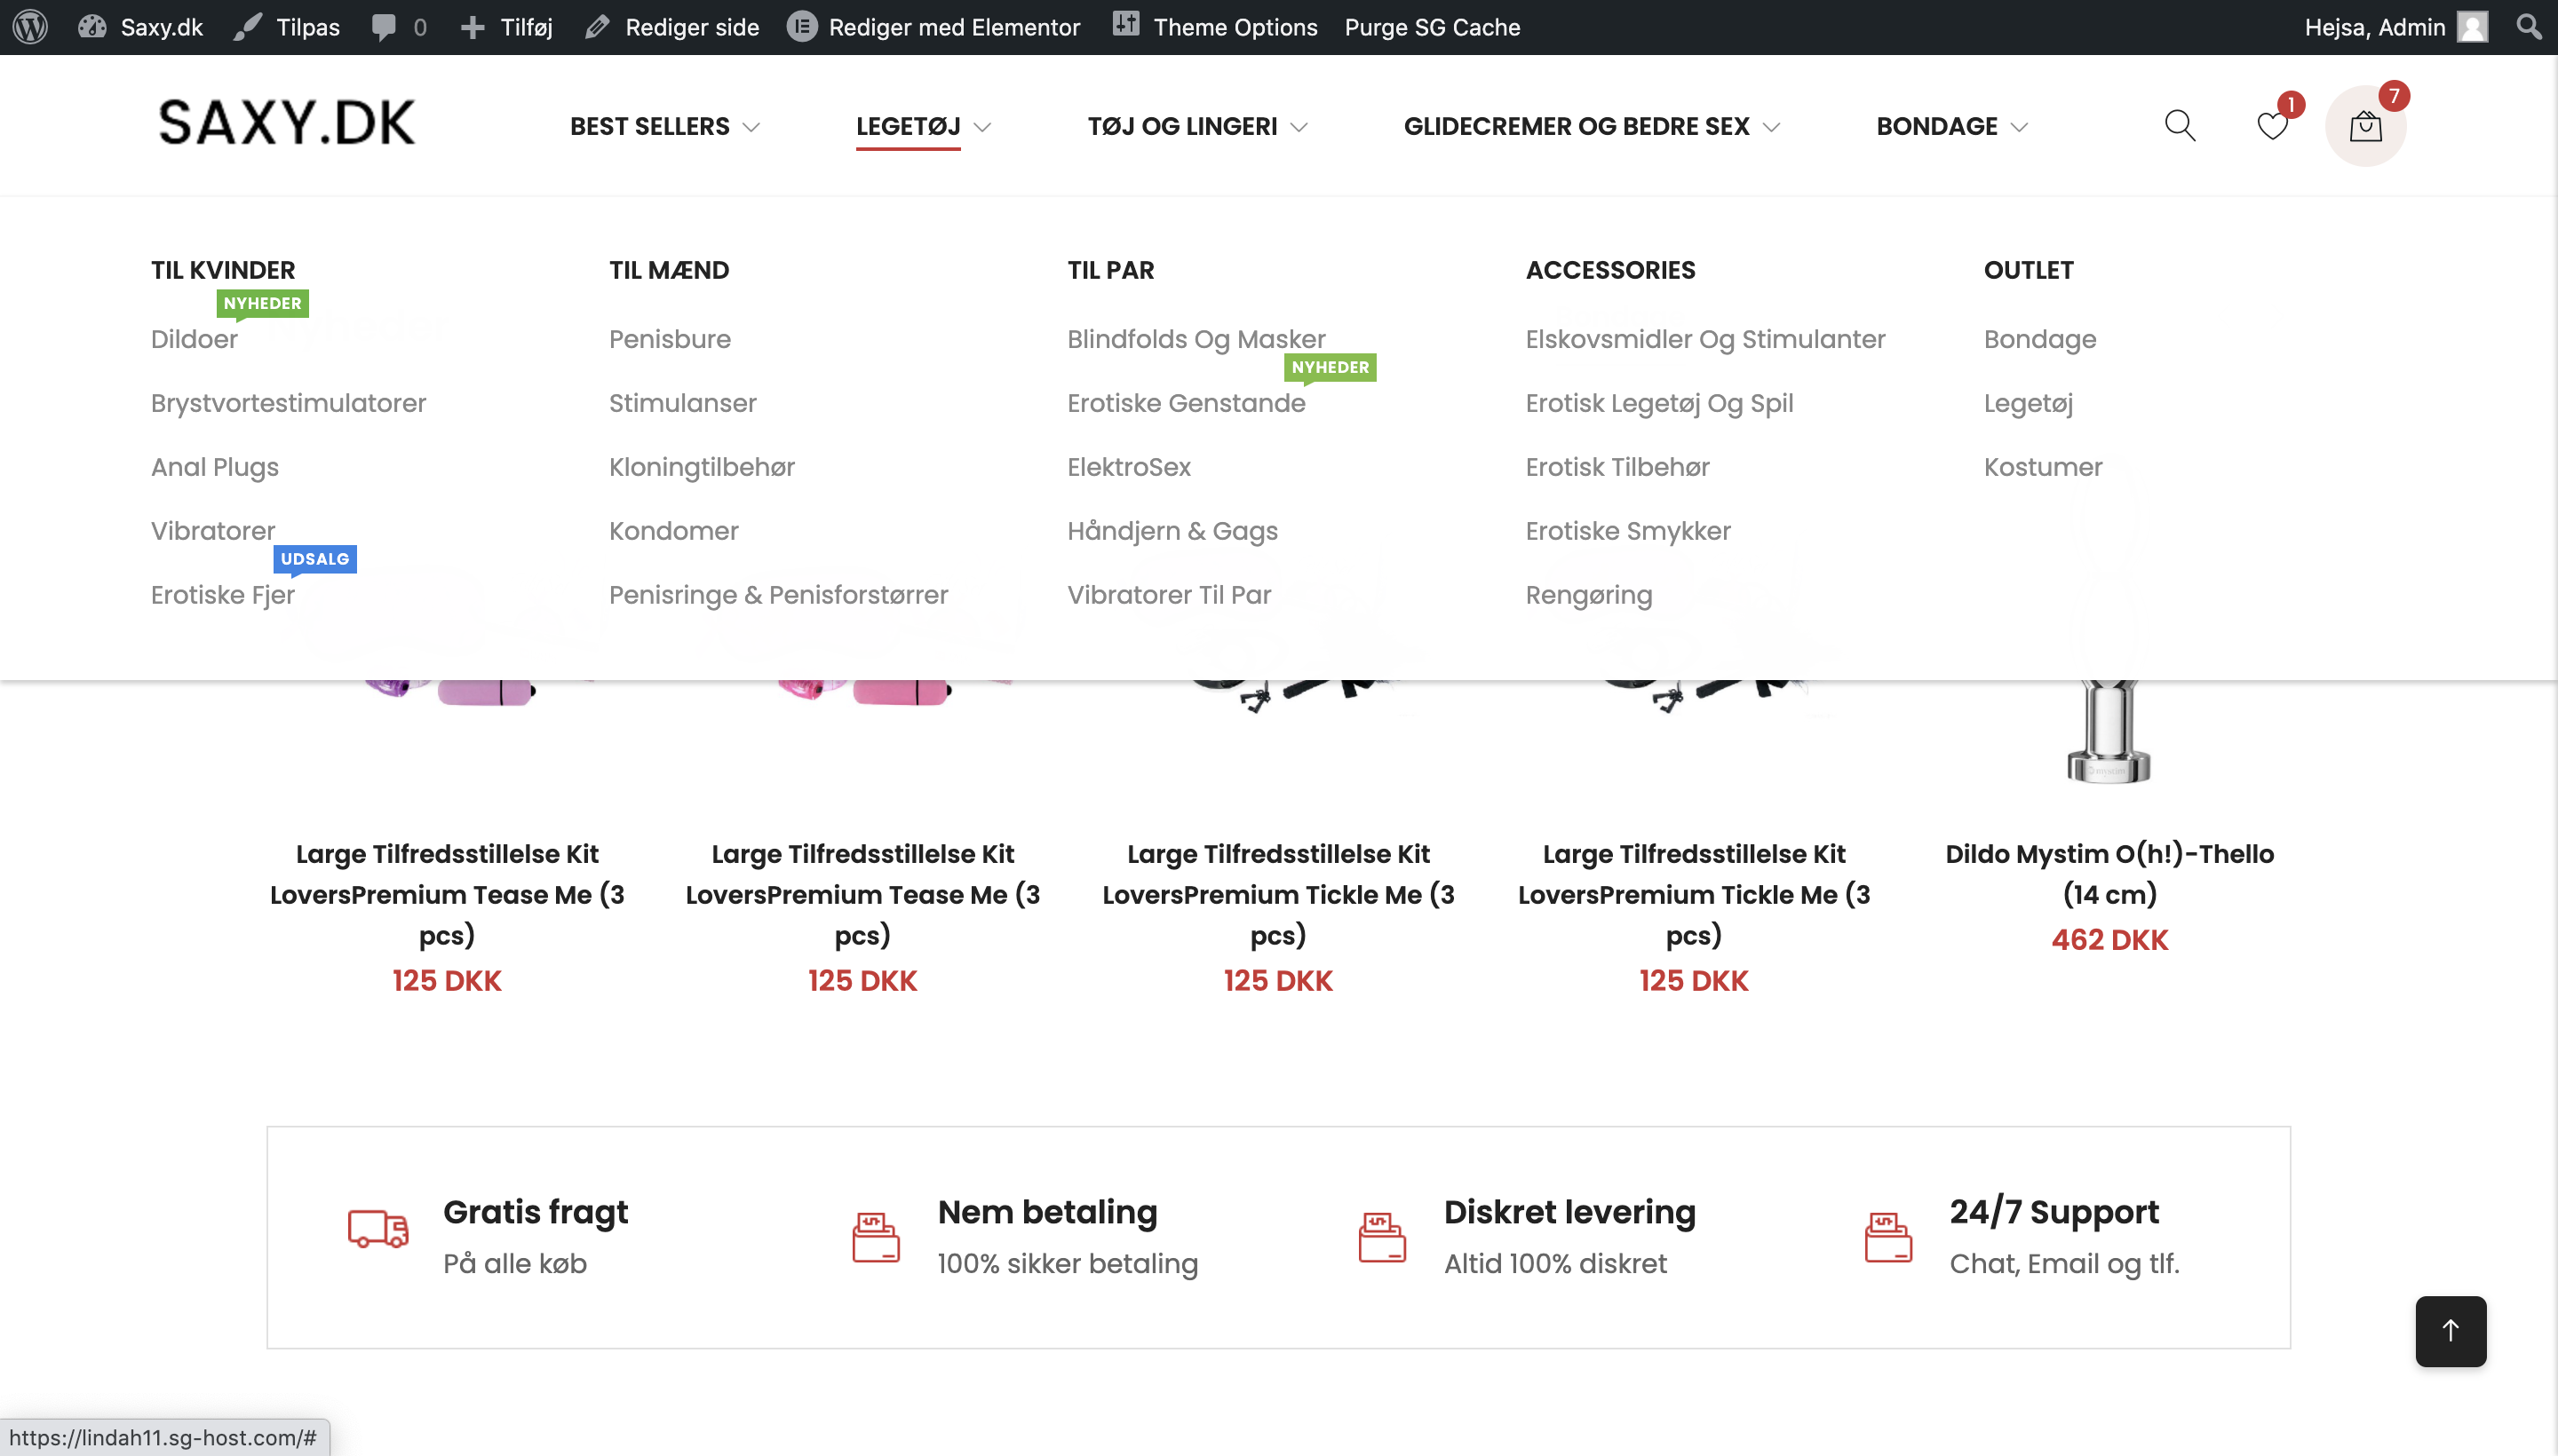This screenshot has width=2558, height=1456.
Task: Click Purge SG Cache button
Action: click(x=1432, y=27)
